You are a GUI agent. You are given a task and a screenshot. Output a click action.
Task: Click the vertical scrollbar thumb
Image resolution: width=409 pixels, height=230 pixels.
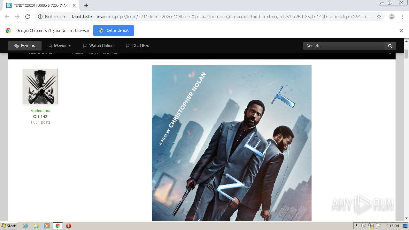click(x=406, y=54)
